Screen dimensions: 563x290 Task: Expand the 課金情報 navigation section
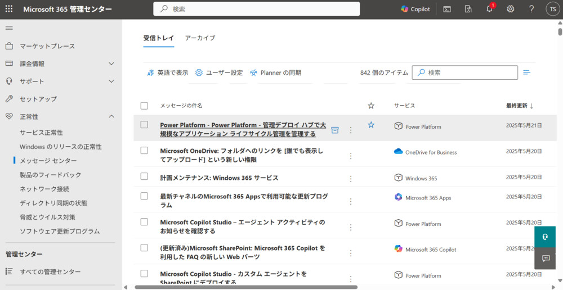click(x=111, y=64)
